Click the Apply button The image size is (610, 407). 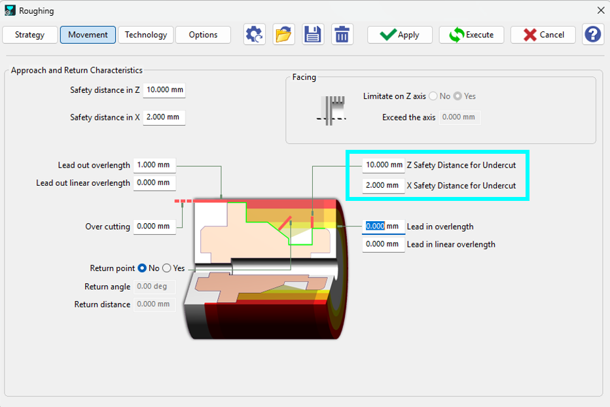pos(399,35)
